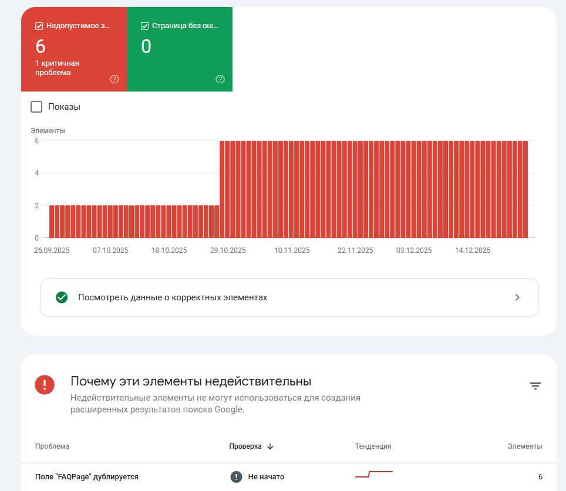Sort by the Проверка column header
Viewport: 566px width, 491px height.
pyautogui.click(x=245, y=446)
